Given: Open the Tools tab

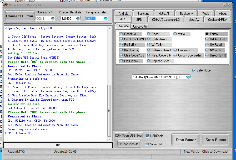Looking at the screenshot, I should click(x=206, y=13).
